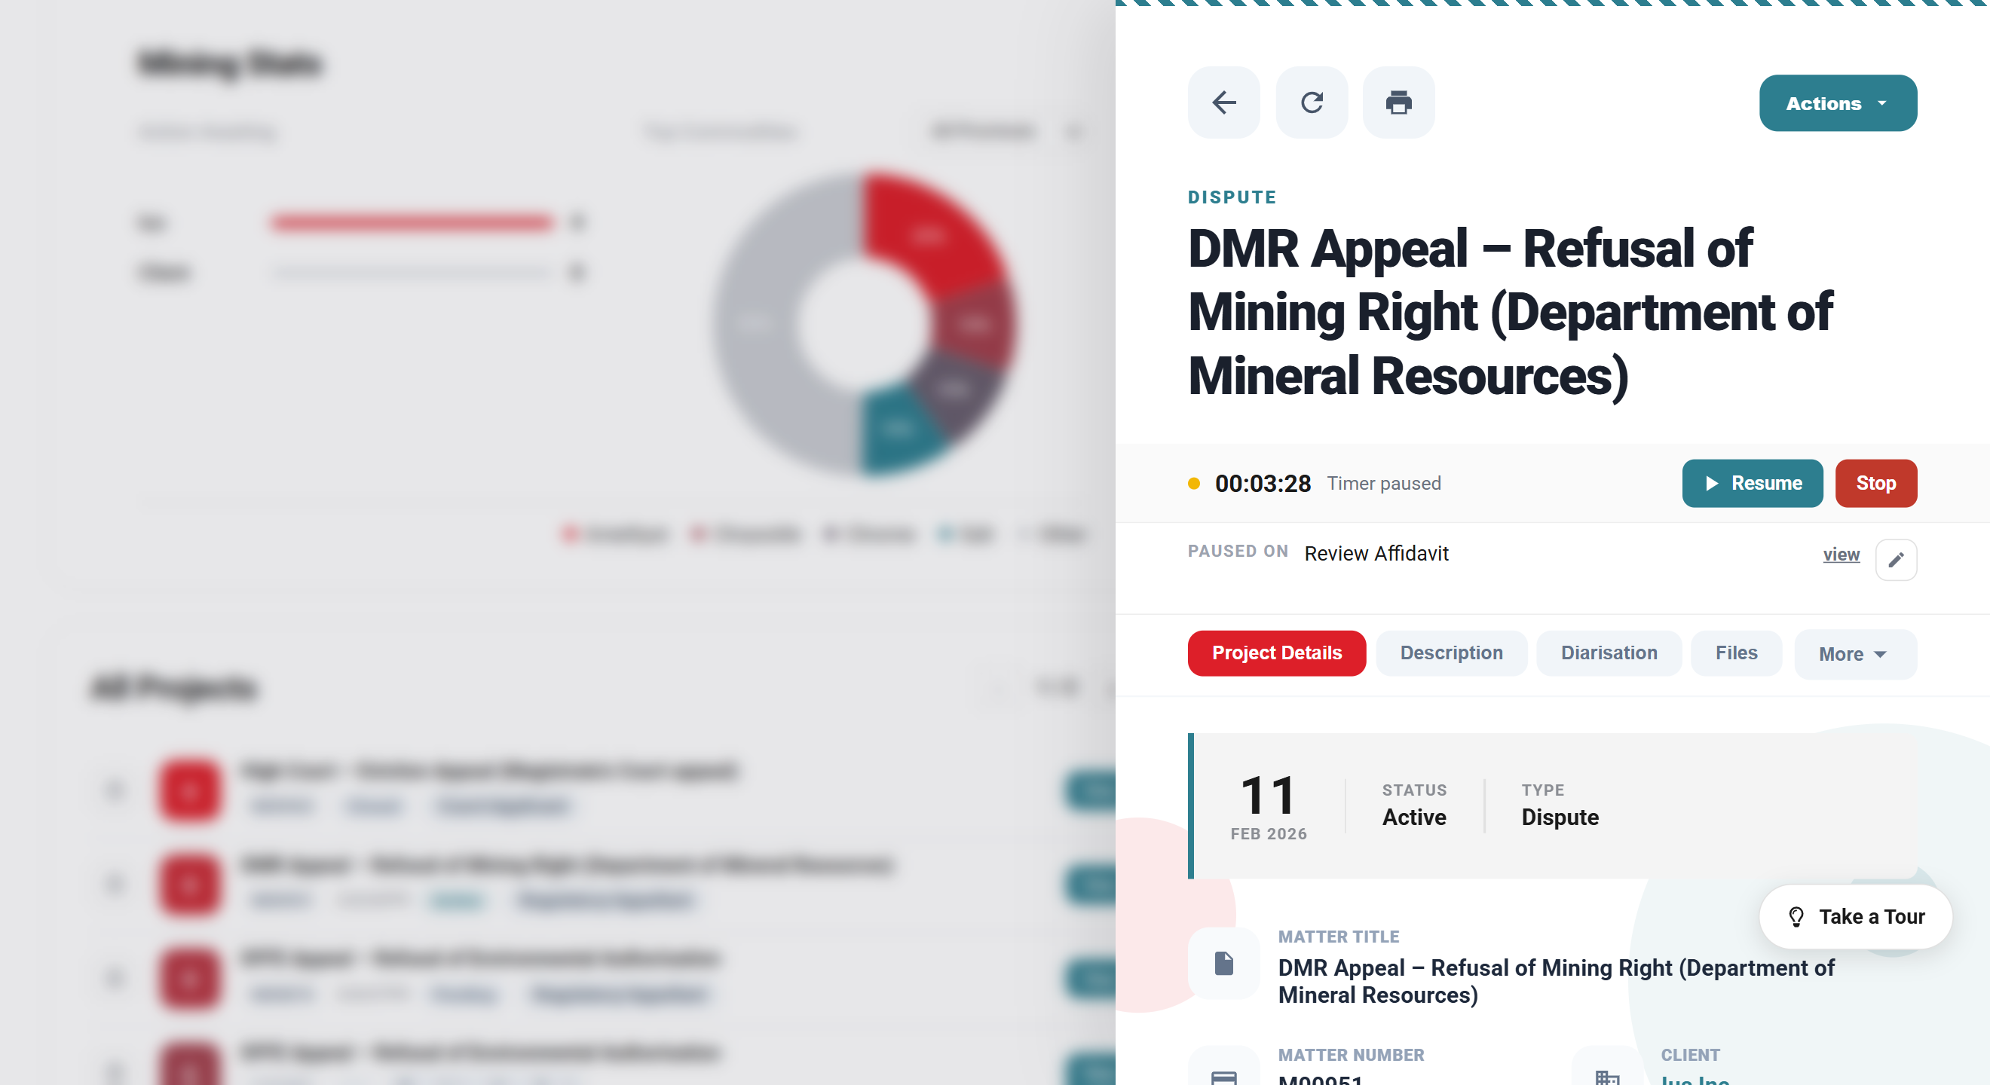Open the Actions dropdown

pos(1838,103)
